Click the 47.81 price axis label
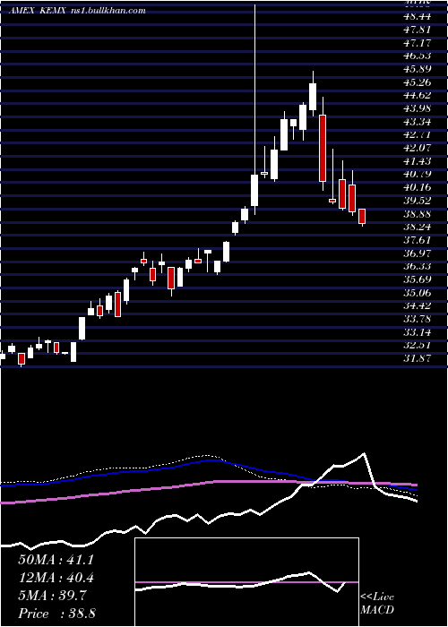This screenshot has height=627, width=448. click(418, 30)
